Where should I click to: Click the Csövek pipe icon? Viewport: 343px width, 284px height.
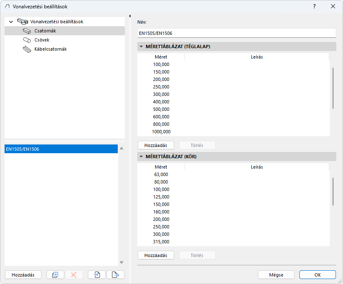click(x=27, y=40)
